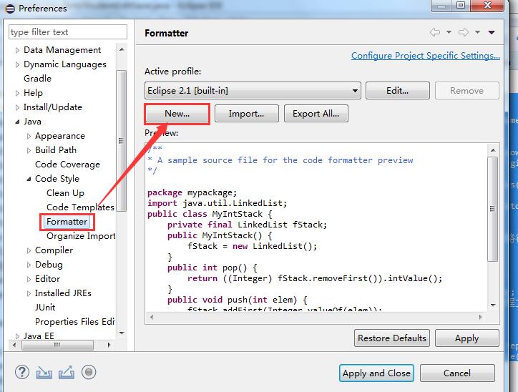Open the Help icon at bottom left
The image size is (518, 392).
[21, 372]
